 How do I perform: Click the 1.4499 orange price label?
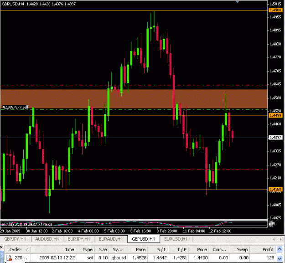pyautogui.click(x=275, y=115)
